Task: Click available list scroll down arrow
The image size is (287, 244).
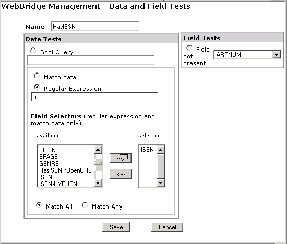Action: tap(98, 183)
